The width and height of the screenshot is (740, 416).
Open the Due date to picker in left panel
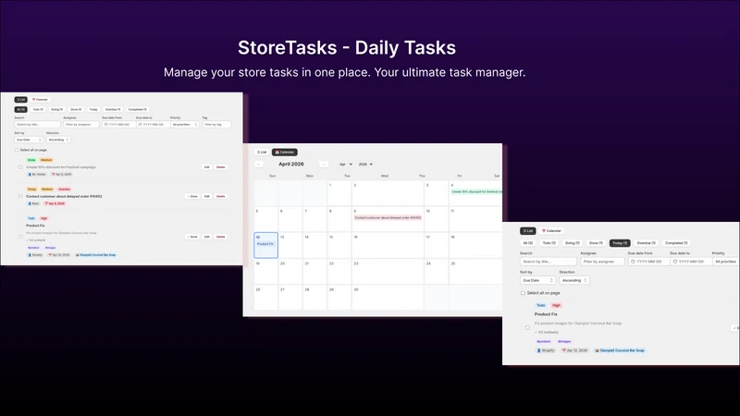click(x=153, y=125)
